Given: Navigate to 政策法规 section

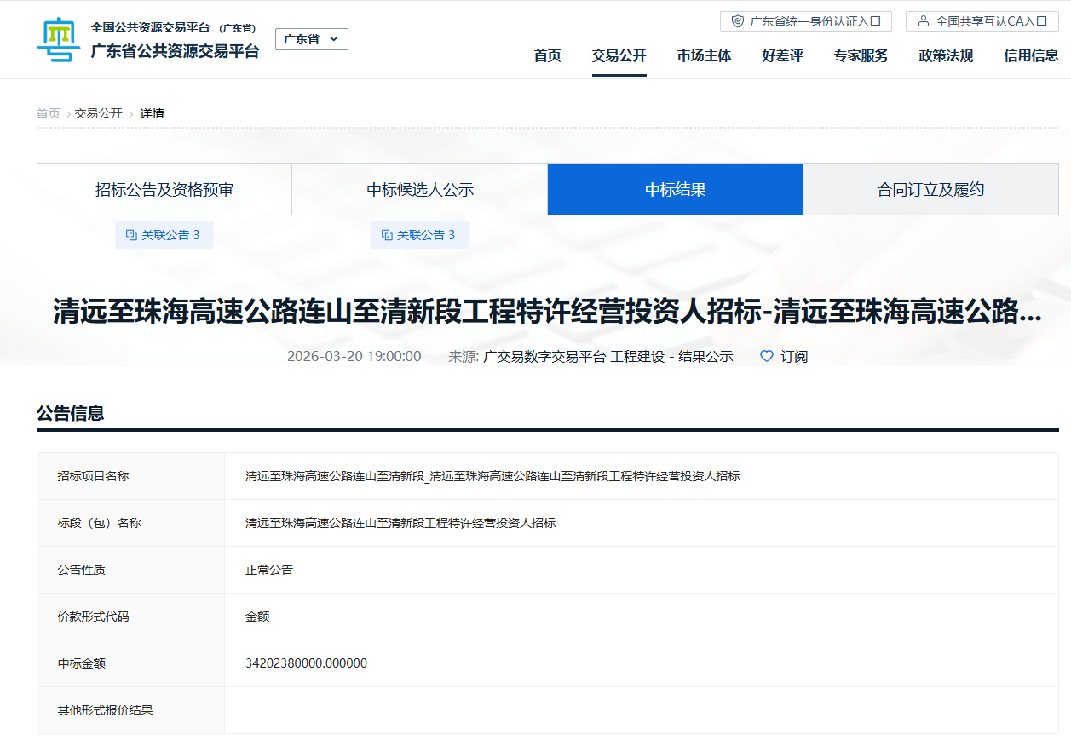Looking at the screenshot, I should (x=946, y=56).
